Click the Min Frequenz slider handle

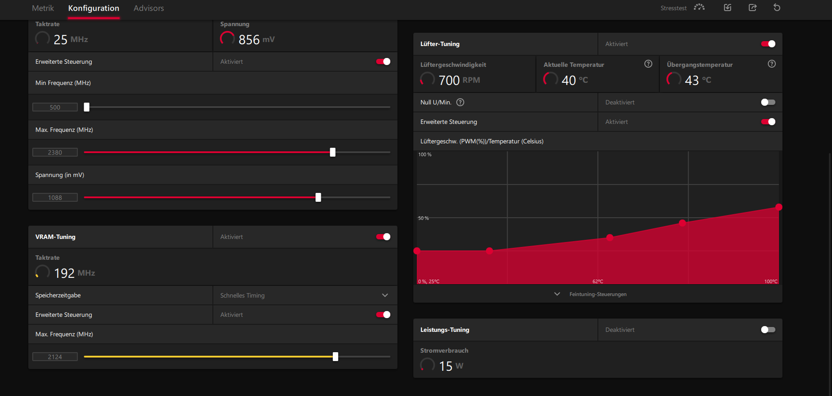[x=87, y=107]
